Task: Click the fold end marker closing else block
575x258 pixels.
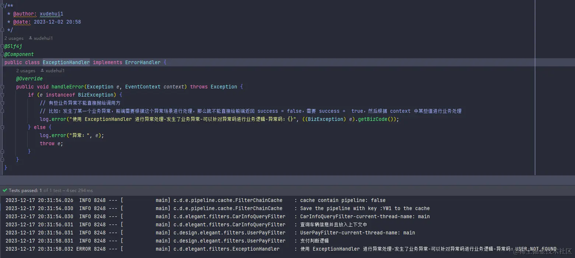Action: click(2, 151)
